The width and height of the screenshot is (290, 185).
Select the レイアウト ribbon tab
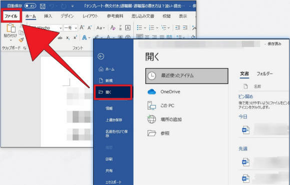[x=90, y=16]
